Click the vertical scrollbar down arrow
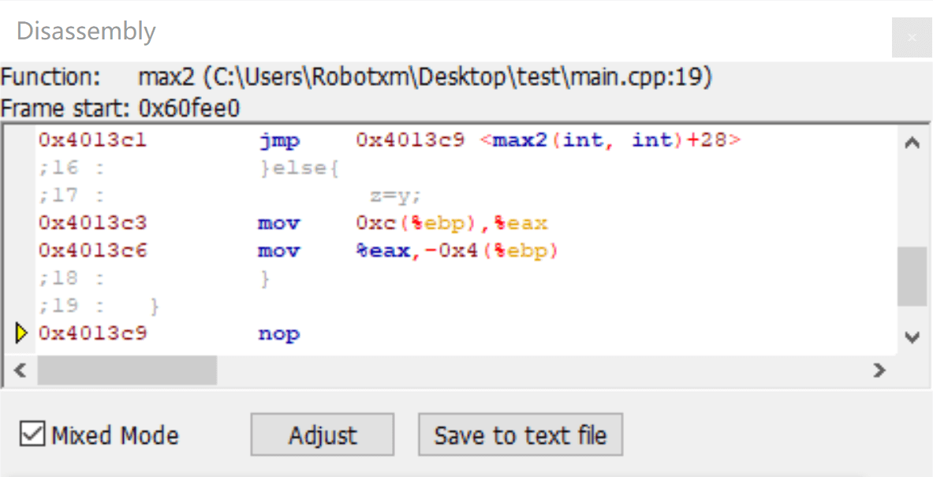 912,337
